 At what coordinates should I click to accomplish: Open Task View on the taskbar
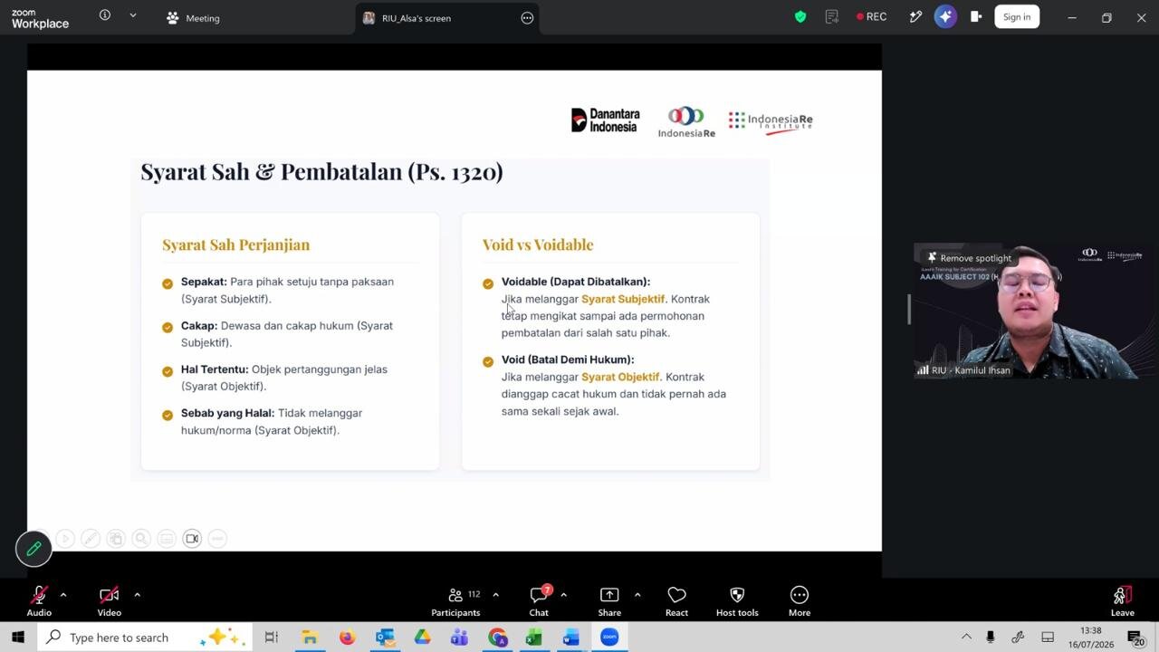271,638
